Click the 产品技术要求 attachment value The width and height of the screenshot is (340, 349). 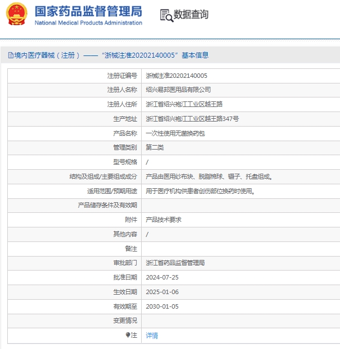pos(164,220)
